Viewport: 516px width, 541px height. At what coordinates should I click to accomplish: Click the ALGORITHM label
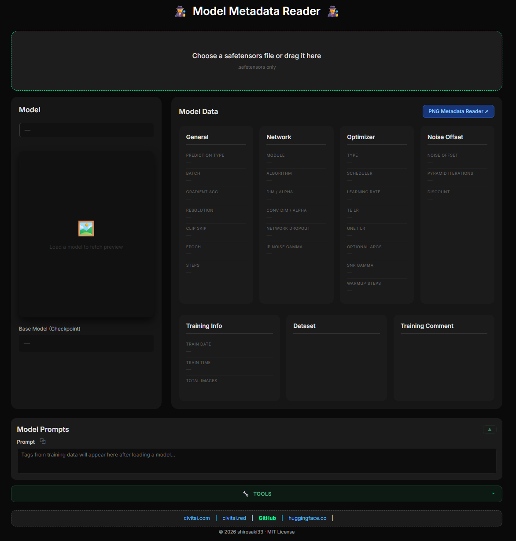coord(279,173)
